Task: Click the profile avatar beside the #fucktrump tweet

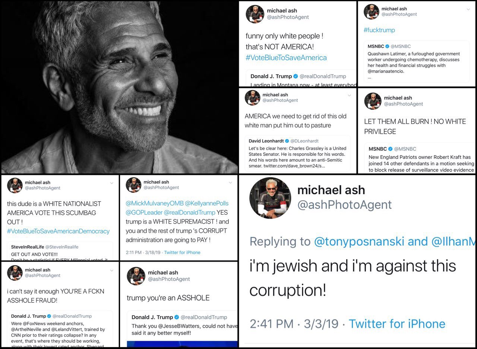Action: (371, 12)
